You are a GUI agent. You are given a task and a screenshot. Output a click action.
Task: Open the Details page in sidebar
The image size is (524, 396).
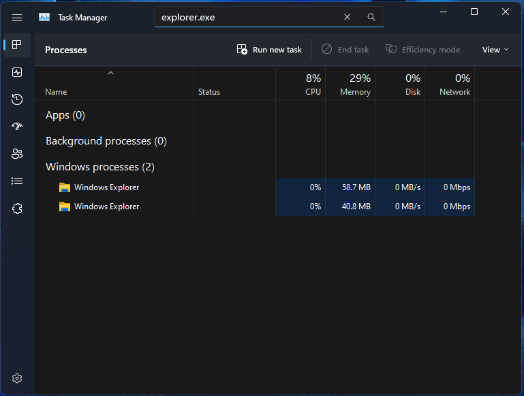pyautogui.click(x=17, y=181)
